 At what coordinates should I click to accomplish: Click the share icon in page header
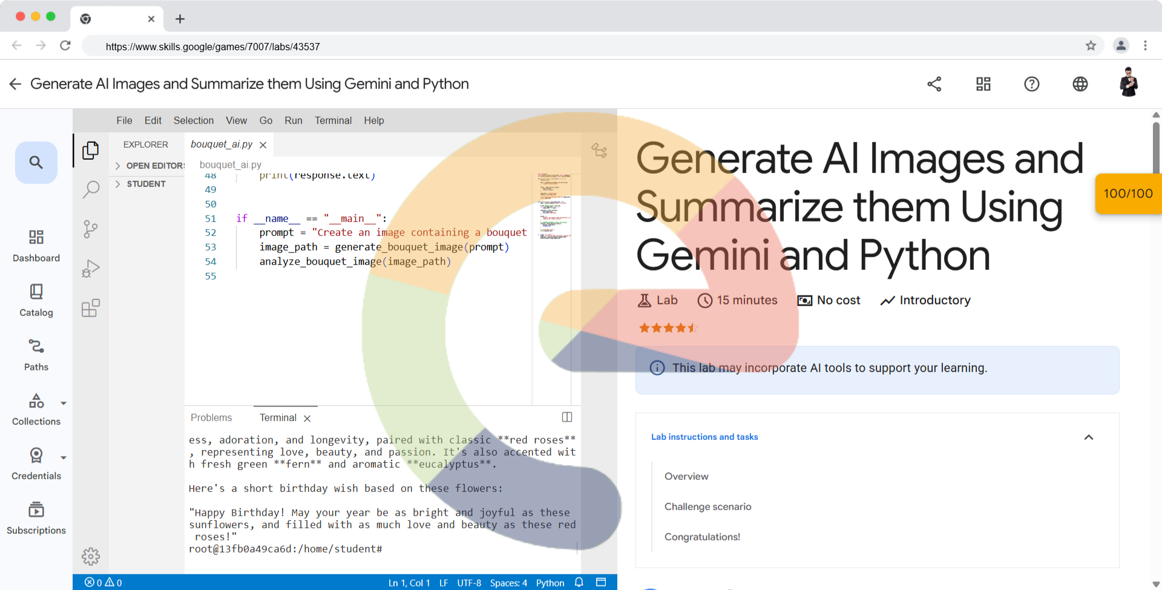tap(934, 84)
